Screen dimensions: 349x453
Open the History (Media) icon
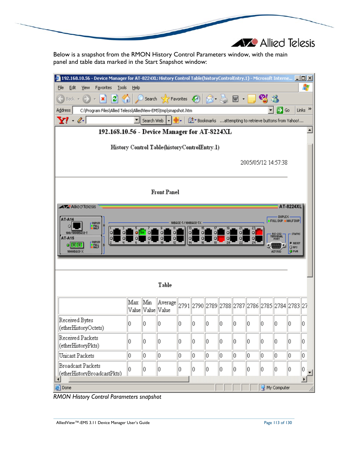pyautogui.click(x=196, y=99)
